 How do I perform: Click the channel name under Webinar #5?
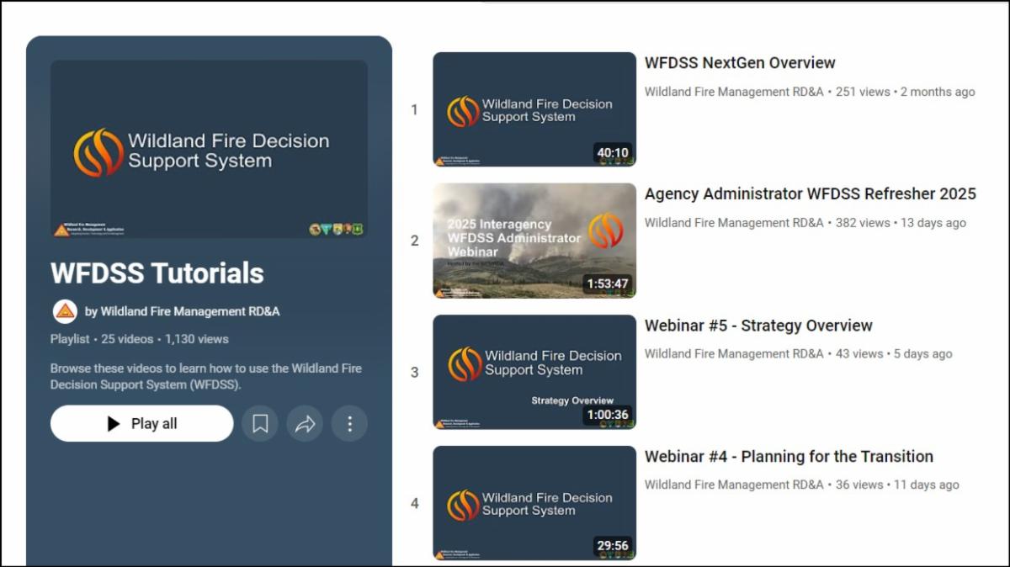tap(734, 354)
